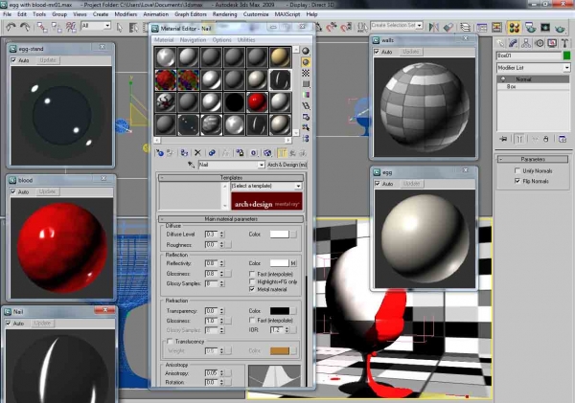The image size is (575, 403).
Task: Click the Mirror tool icon
Action: point(434,27)
